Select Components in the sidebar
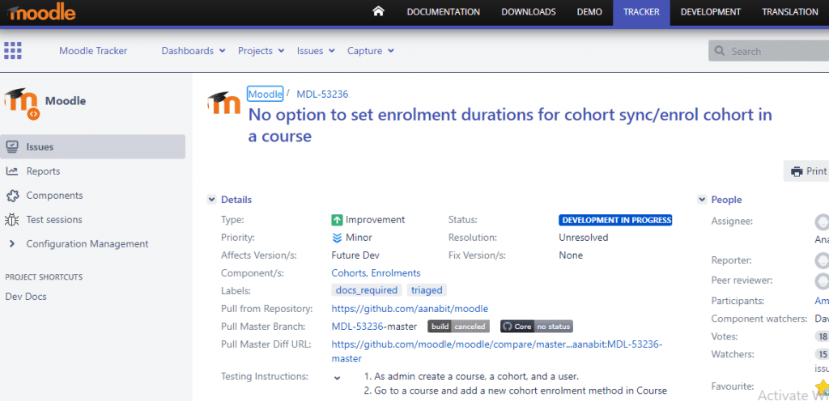 (x=93, y=195)
